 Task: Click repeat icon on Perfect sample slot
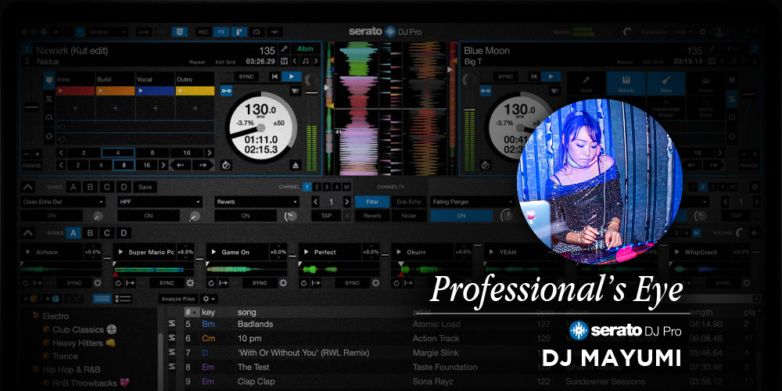pyautogui.click(x=303, y=283)
